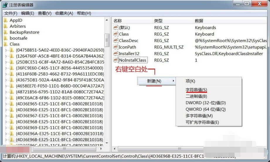Image resolution: width=270 pixels, height=162 pixels.
Task: Select the {4D36E969-E325-11CE key
Action: [60, 128]
